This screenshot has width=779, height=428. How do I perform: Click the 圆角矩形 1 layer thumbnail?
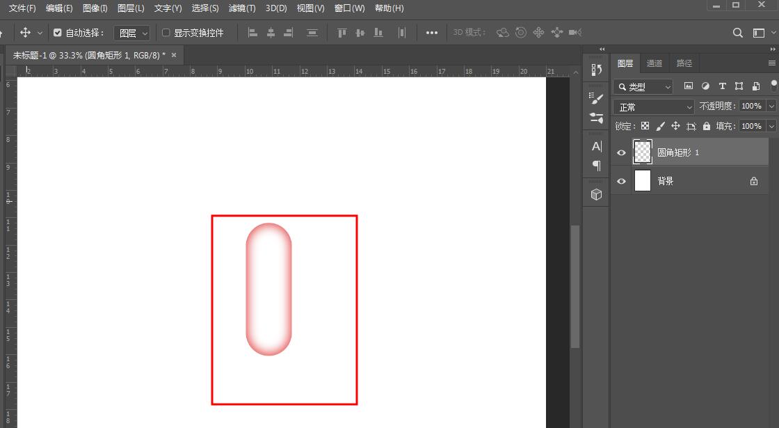pyautogui.click(x=641, y=152)
